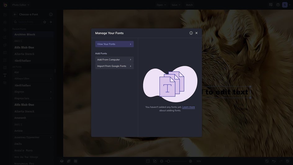Click flatten layers icon in bottom bar
This screenshot has width=293, height=165.
pos(69,161)
